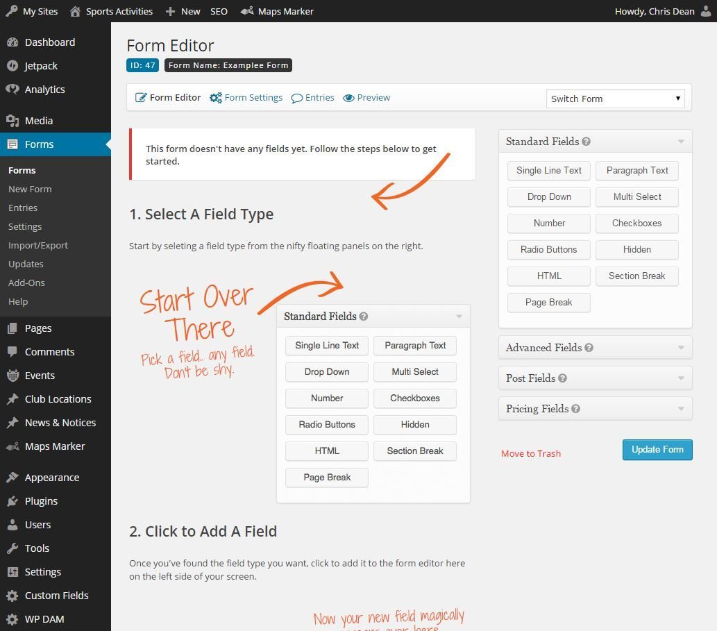Viewport: 717px width, 631px height.
Task: Expand the Advanced Fields panel
Action: coord(680,348)
